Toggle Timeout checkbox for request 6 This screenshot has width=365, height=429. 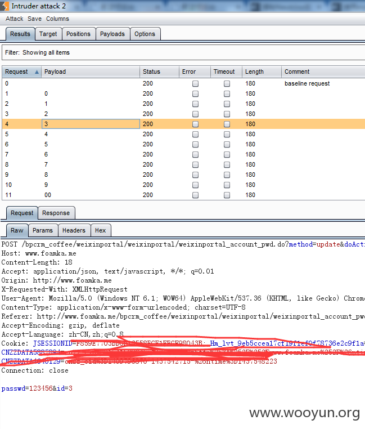227,145
